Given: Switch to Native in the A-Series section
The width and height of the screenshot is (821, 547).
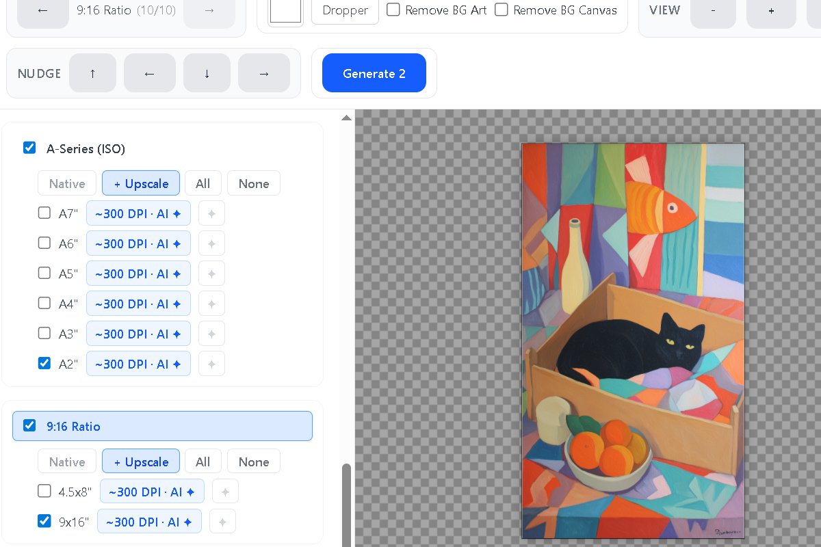Looking at the screenshot, I should pyautogui.click(x=66, y=183).
